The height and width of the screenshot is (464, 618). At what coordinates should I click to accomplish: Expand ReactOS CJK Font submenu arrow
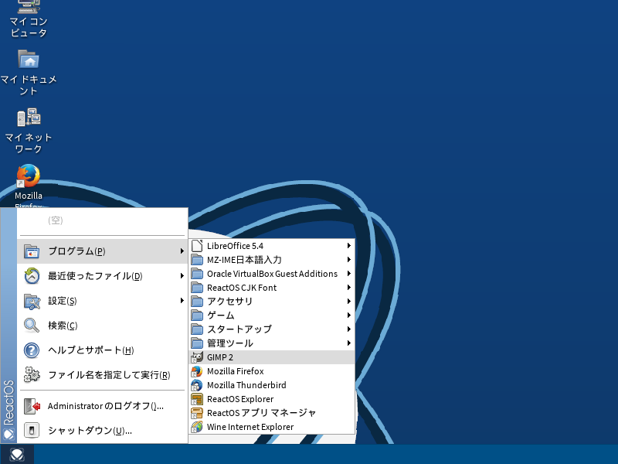point(349,287)
